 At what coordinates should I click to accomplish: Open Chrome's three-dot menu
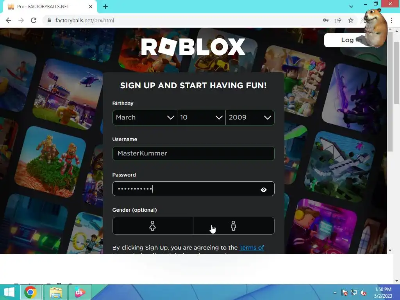391,20
